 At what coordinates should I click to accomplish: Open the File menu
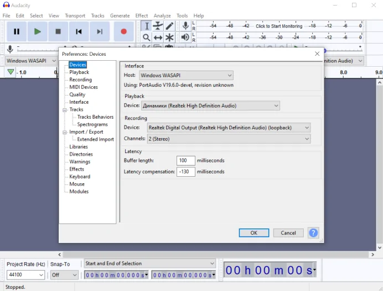6,15
